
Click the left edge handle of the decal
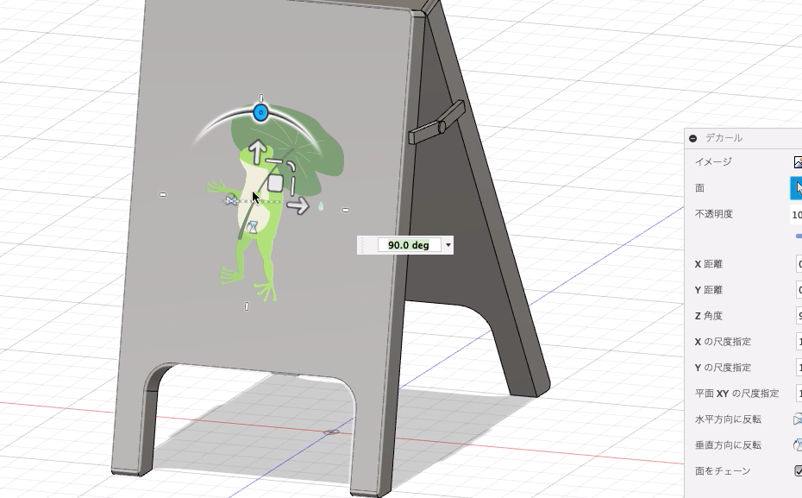pos(163,194)
